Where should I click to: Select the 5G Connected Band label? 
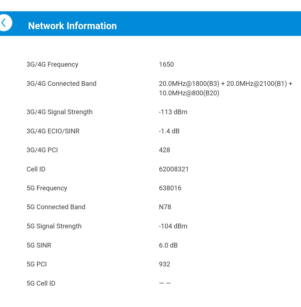[x=56, y=207]
